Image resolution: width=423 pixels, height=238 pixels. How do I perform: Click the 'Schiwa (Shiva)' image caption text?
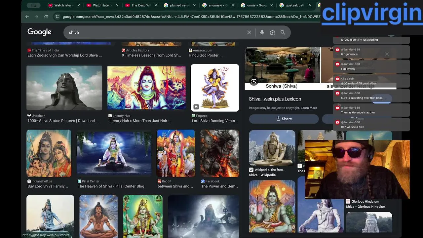click(282, 86)
